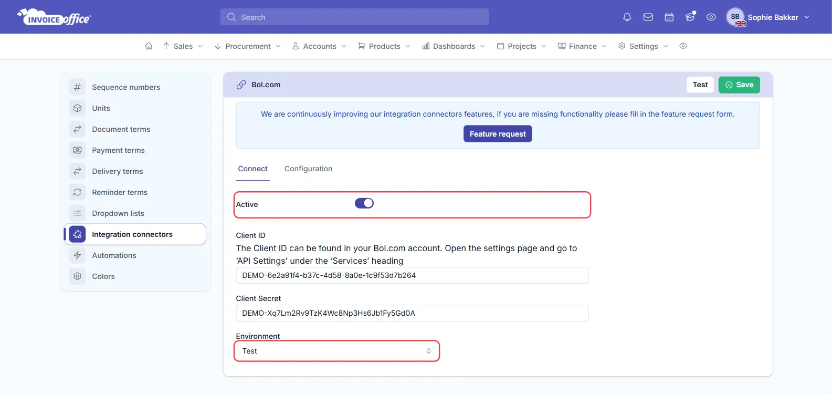The image size is (832, 394).
Task: Click the Integration connectors puzzle icon
Action: point(77,234)
